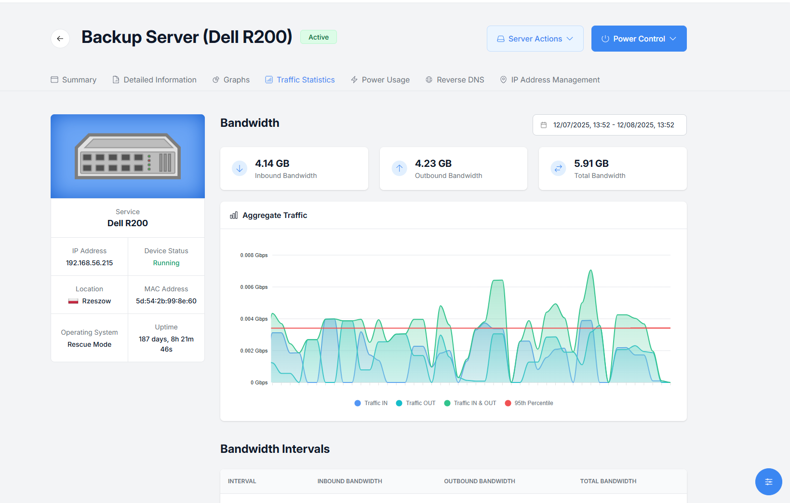
Task: Click the OUTBOUND BANDWIDTH column header
Action: coord(480,481)
